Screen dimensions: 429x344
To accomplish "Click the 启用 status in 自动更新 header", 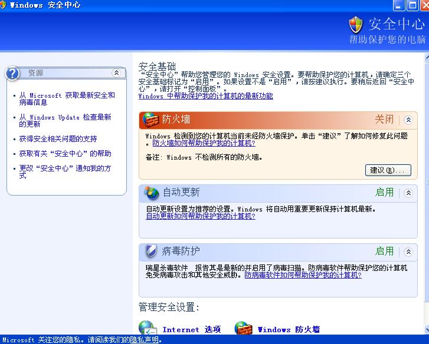I will click(x=384, y=193).
